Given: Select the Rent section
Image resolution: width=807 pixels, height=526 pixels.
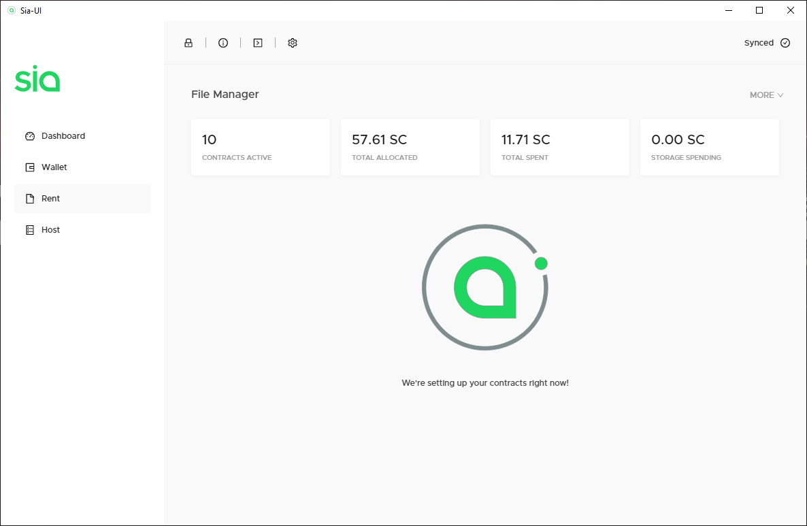Looking at the screenshot, I should pyautogui.click(x=82, y=199).
